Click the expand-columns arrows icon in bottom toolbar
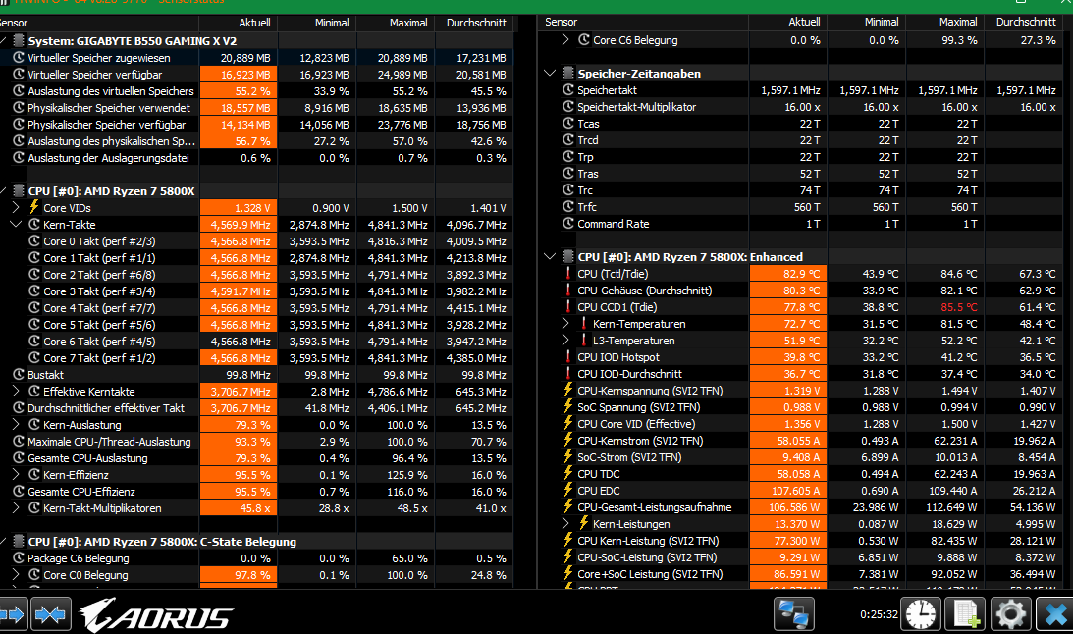The width and height of the screenshot is (1073, 634). (x=13, y=614)
